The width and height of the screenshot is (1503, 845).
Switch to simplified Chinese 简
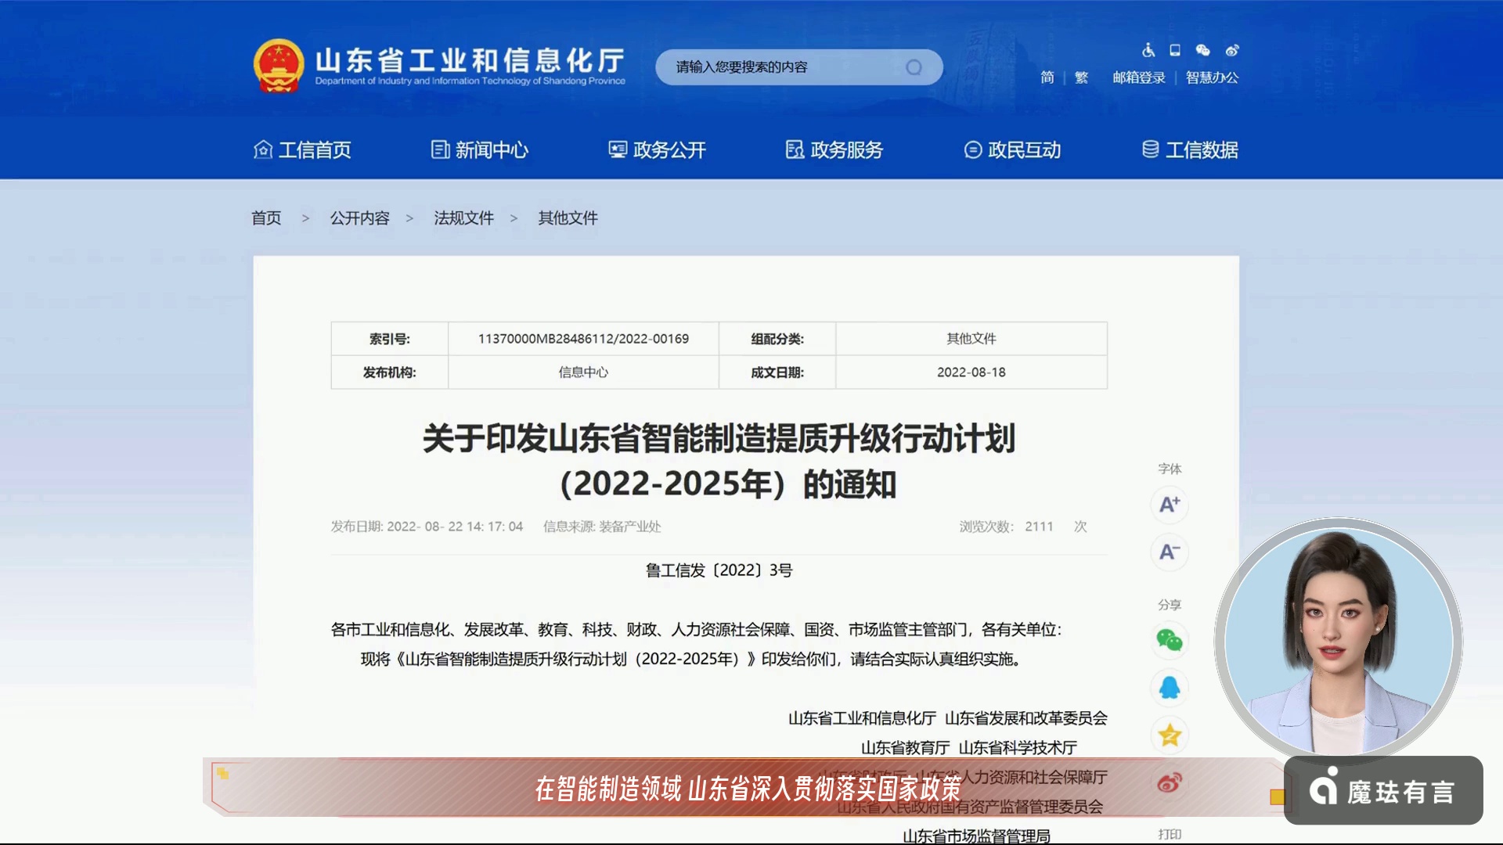(1047, 77)
